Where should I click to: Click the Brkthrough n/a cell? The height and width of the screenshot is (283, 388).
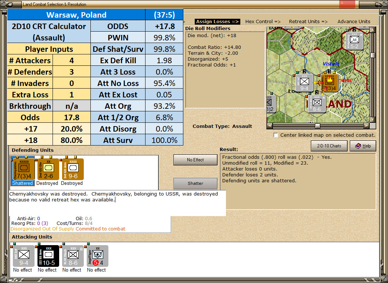coord(72,106)
